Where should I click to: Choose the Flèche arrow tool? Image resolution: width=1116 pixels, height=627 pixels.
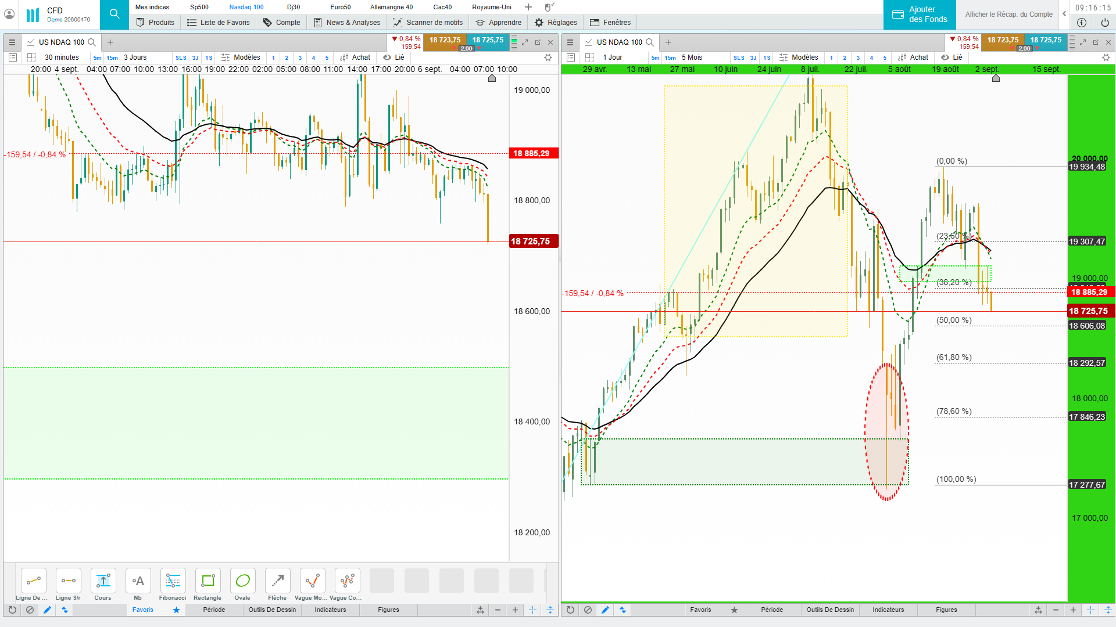point(277,581)
